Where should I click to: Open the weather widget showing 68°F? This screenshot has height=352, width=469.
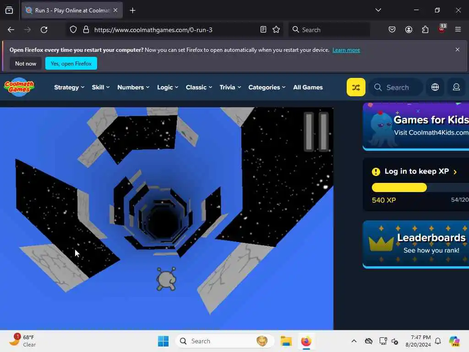click(22, 341)
